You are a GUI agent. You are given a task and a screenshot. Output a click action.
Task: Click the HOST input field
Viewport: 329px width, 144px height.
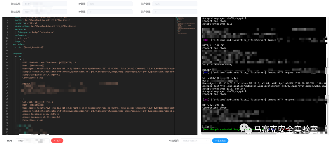[33, 141]
